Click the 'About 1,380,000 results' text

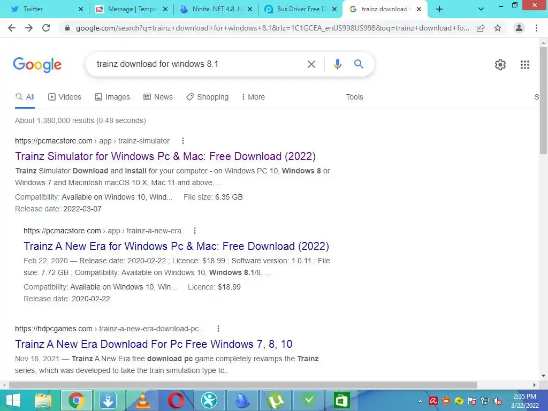(55, 120)
